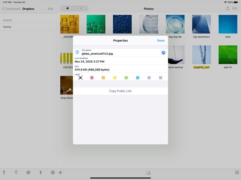241x180 pixels.
Task: Click the refresh icon next to Edit
Action: tap(228, 9)
